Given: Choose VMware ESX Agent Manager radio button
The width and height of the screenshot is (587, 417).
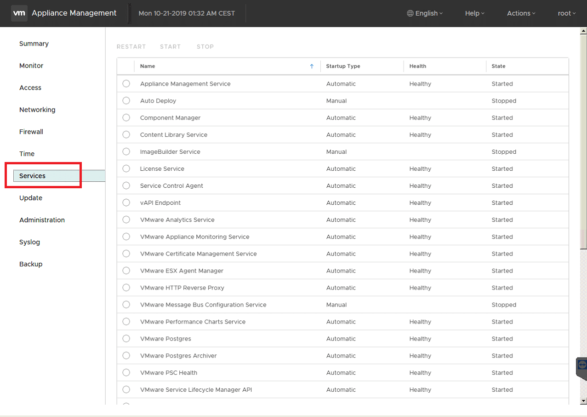Looking at the screenshot, I should click(x=126, y=271).
